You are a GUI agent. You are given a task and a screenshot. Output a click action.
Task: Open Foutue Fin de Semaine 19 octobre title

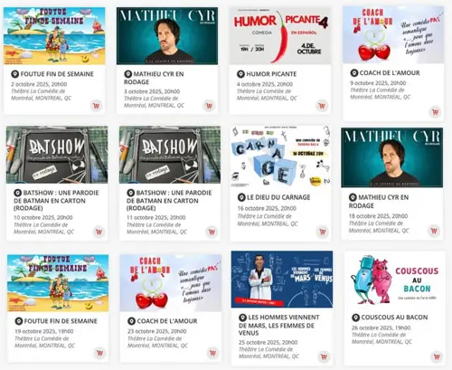pos(61,321)
